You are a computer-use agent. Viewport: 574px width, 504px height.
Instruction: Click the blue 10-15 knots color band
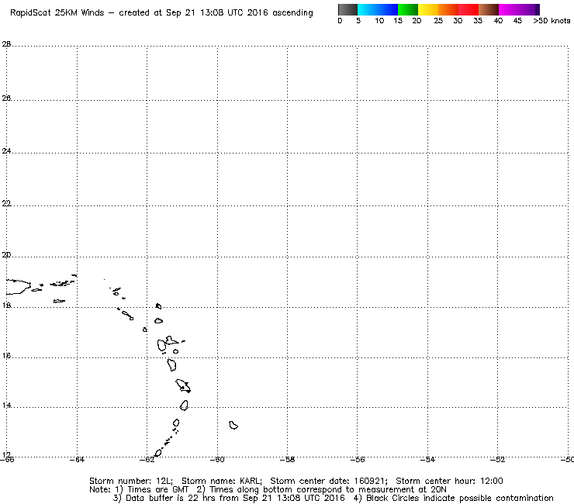[388, 9]
